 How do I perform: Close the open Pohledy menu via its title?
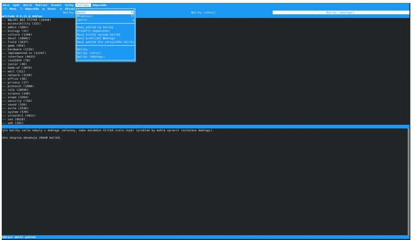tap(83, 5)
